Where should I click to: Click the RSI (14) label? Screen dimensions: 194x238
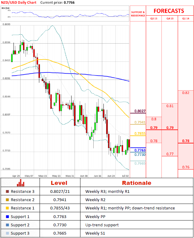(6, 8)
